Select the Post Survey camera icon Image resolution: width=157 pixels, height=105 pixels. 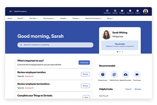coord(137,74)
